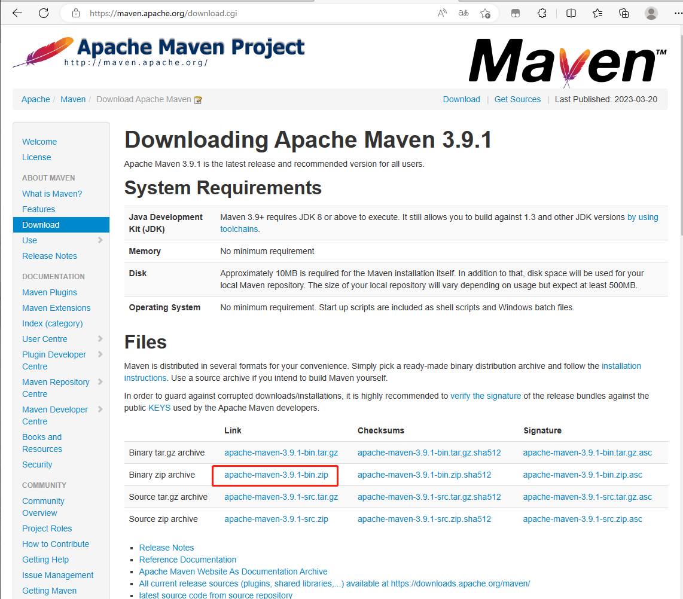Open Reference Documentation link
683x599 pixels.
(x=188, y=560)
